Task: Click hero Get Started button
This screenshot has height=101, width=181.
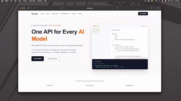Action: [x=37, y=58]
